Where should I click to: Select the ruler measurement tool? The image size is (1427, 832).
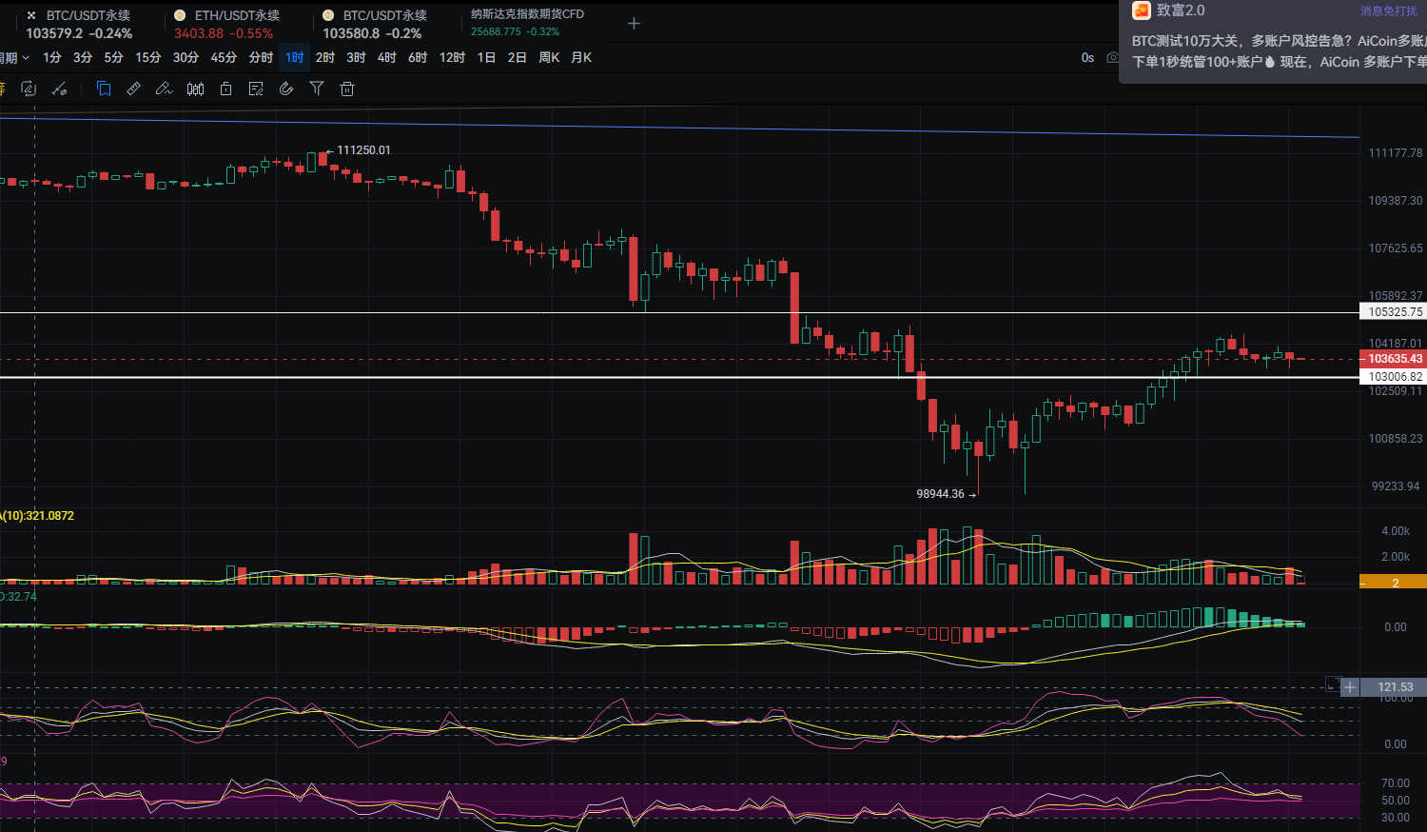click(x=134, y=89)
